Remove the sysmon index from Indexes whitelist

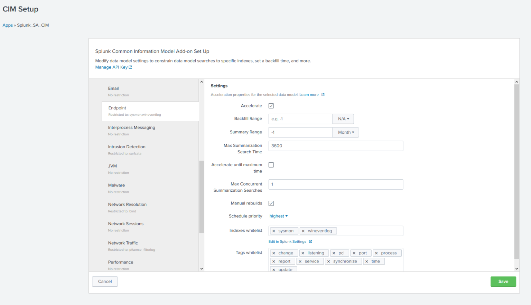coord(273,231)
